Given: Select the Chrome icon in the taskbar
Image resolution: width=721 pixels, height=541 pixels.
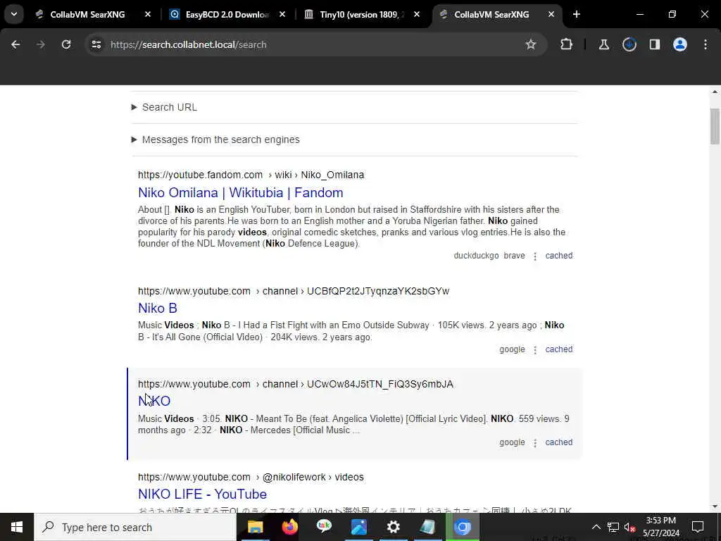Looking at the screenshot, I should pos(463,527).
